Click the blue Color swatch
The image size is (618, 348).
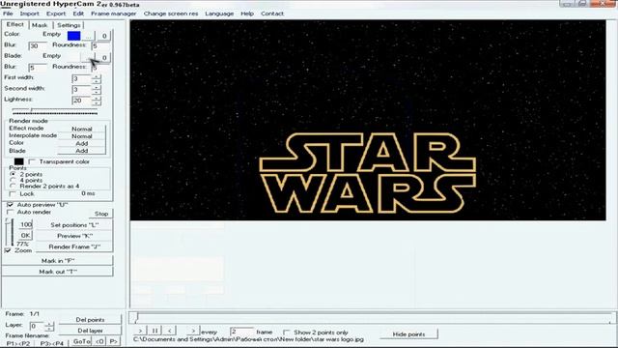click(x=74, y=36)
